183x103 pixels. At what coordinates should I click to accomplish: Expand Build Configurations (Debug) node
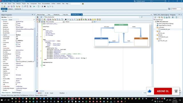pos(156,23)
